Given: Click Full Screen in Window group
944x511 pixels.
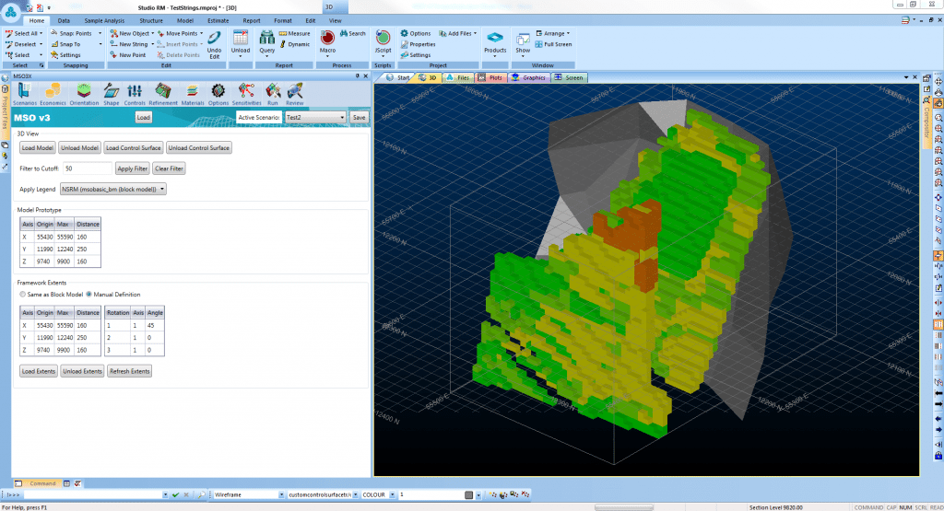Looking at the screenshot, I should [x=553, y=44].
